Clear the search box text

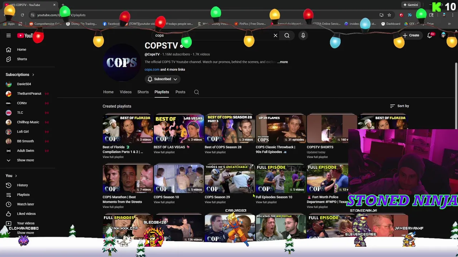tap(276, 35)
